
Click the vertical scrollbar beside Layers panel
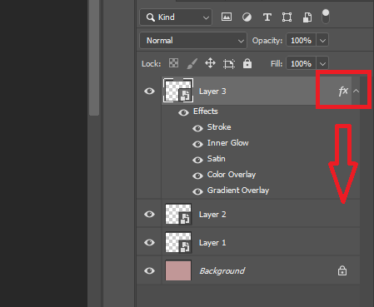[94, 57]
